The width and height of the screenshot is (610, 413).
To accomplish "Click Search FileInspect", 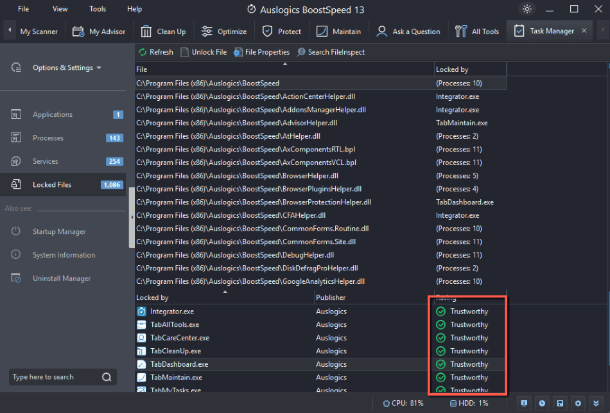I will (331, 52).
